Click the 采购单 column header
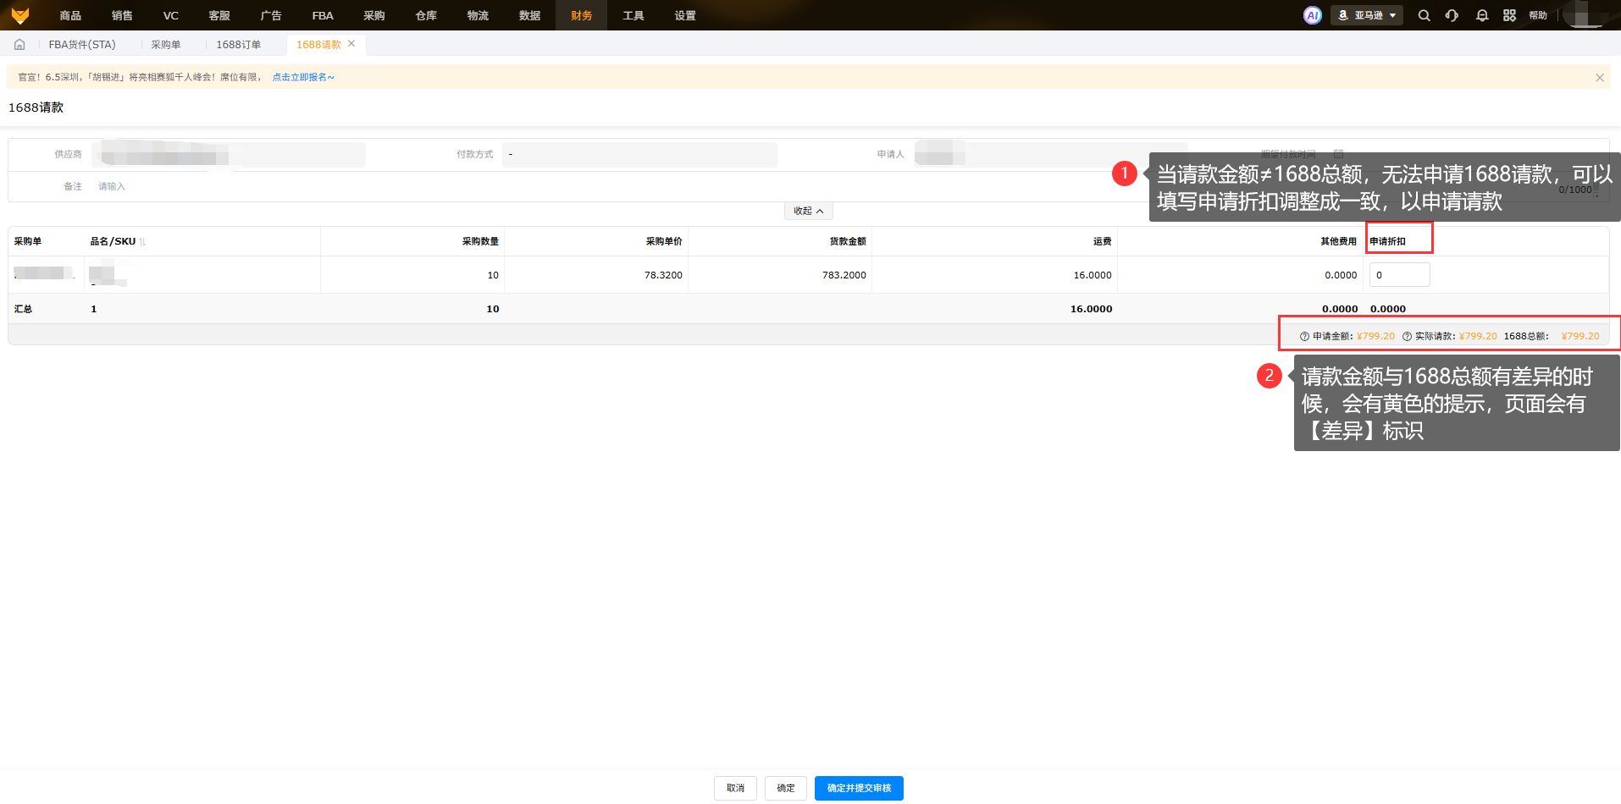The height and width of the screenshot is (804, 1621). (28, 241)
